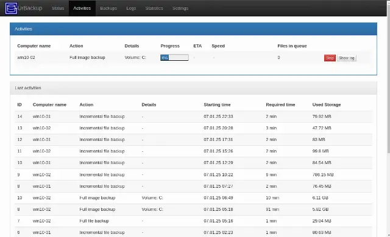The image size is (390, 237).
Task: Click the Starting time column header
Action: pyautogui.click(x=217, y=105)
